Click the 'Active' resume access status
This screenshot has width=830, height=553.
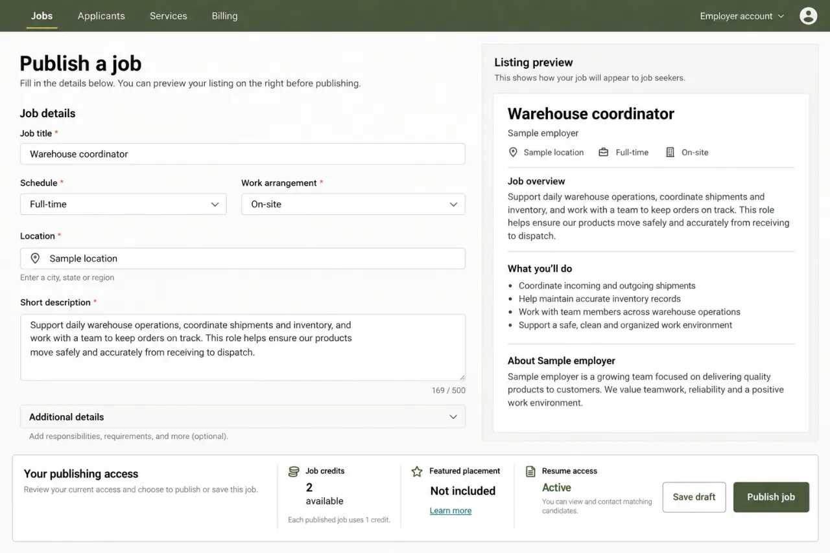click(556, 488)
